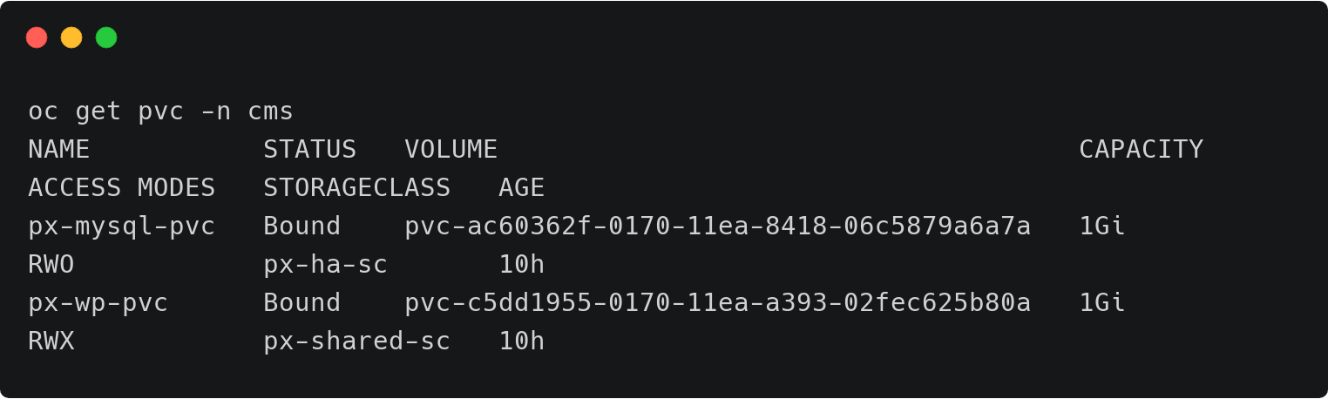1328x399 pixels.
Task: Click the Bound status of px-wp-pvc
Action: (302, 303)
